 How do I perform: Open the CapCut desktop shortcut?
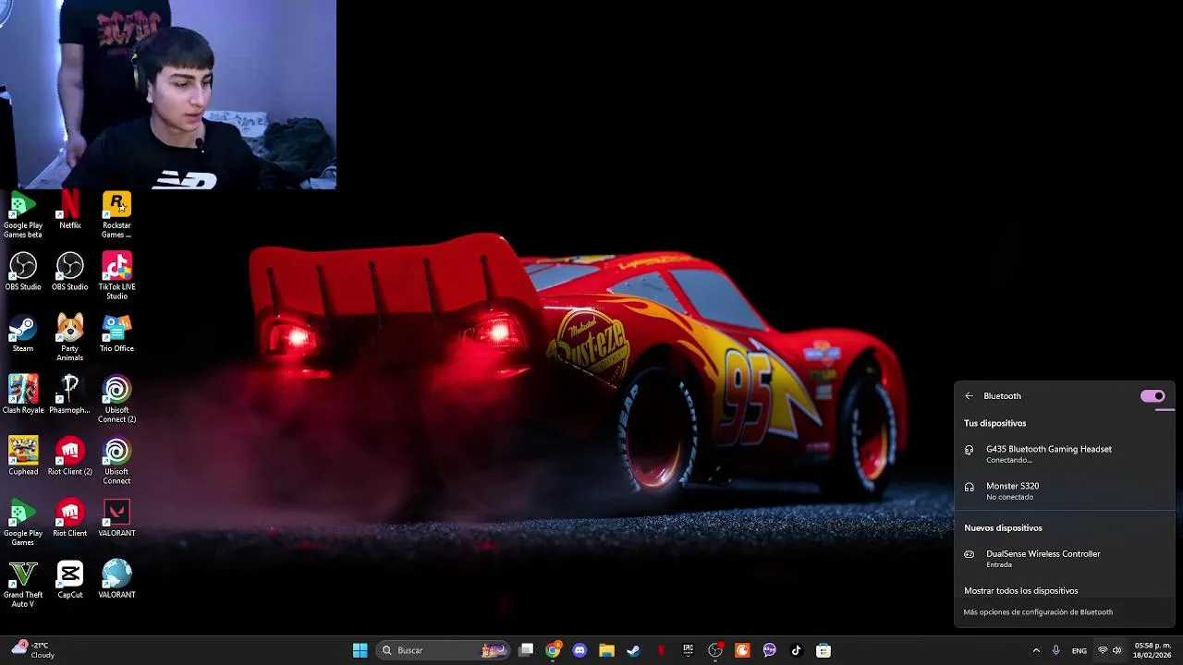pos(70,580)
